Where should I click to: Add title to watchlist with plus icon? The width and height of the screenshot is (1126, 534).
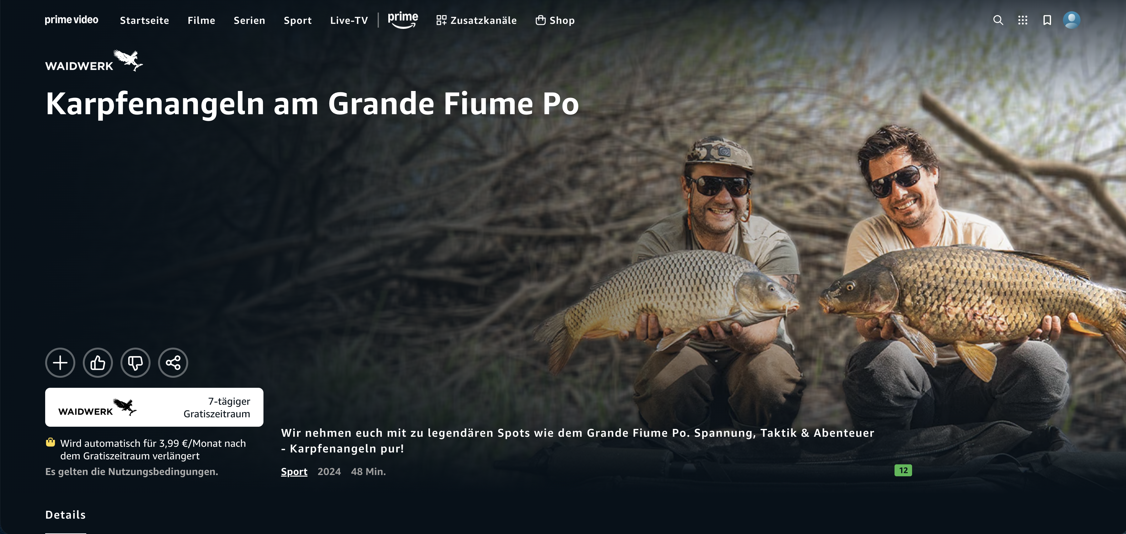[60, 363]
